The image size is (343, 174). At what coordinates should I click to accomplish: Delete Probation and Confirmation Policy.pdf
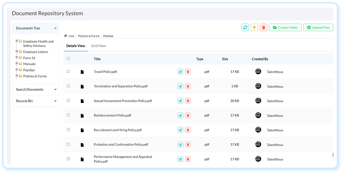pyautogui.click(x=188, y=144)
